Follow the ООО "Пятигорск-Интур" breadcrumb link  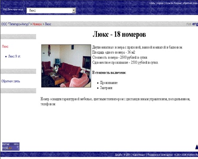coord(15,24)
